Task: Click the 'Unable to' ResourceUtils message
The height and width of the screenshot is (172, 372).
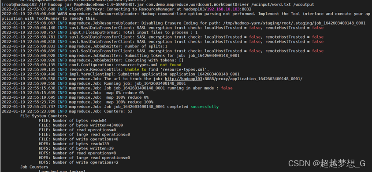Action: [136, 69]
